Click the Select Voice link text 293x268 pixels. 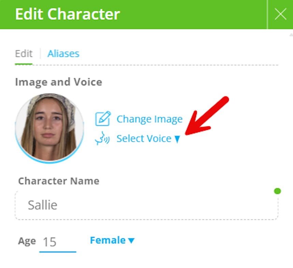(144, 139)
